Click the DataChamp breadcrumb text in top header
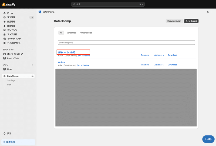Screen dimensions: 216x146 pyautogui.click(x=49, y=12)
